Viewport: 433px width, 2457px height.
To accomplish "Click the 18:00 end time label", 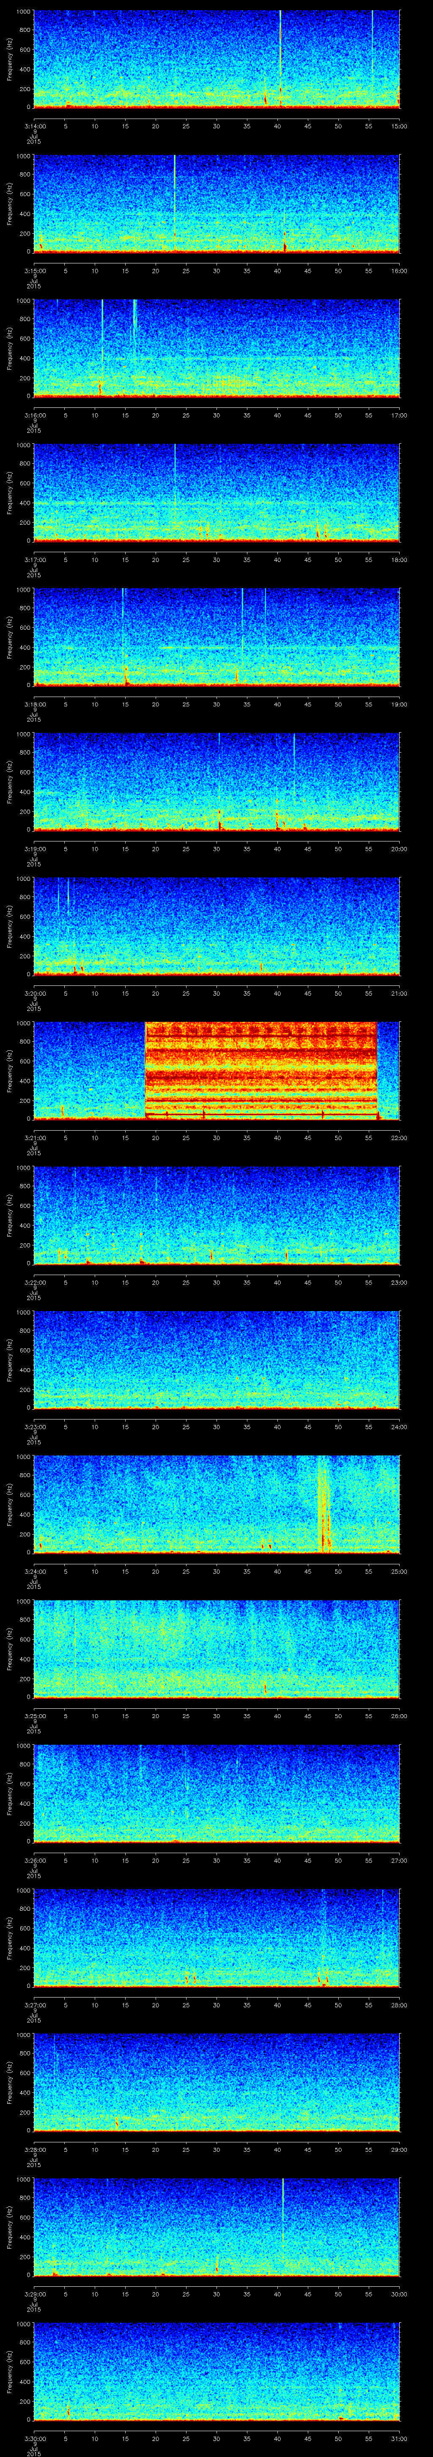I will [x=399, y=560].
